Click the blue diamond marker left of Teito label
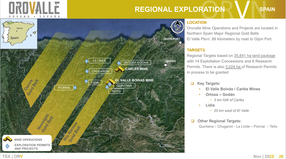Viewport: 286px width, 159px height. [x=107, y=87]
